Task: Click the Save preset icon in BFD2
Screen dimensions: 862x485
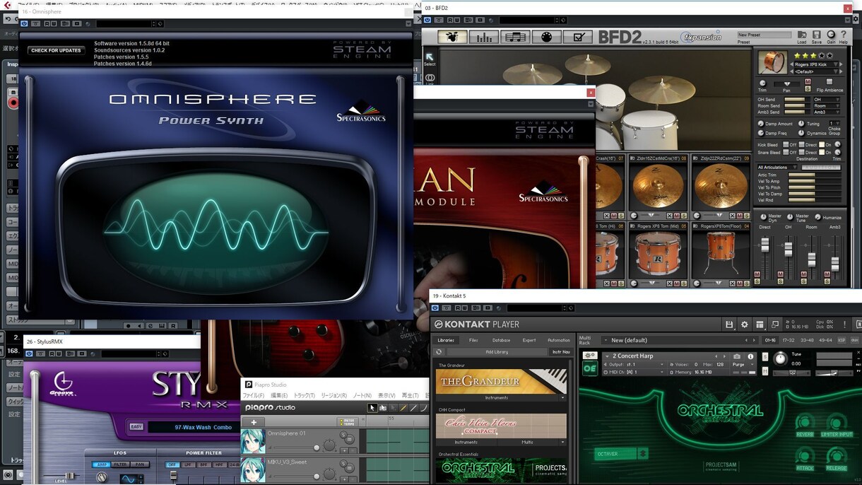Action: coord(817,35)
